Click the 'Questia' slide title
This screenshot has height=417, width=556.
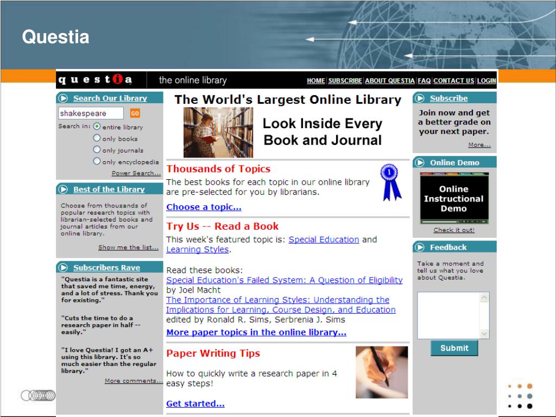point(56,37)
